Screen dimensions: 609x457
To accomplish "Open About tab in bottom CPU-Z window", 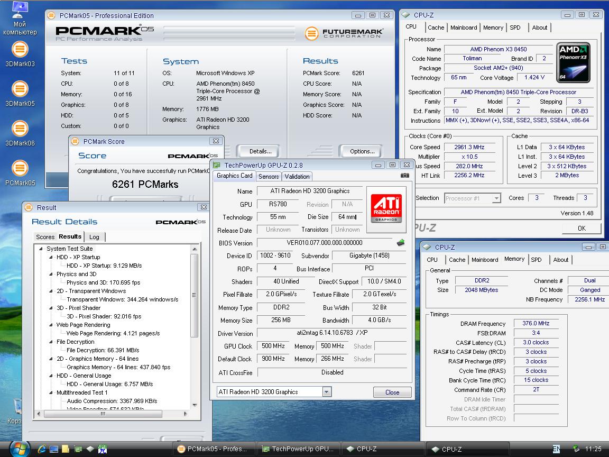I will (560, 260).
